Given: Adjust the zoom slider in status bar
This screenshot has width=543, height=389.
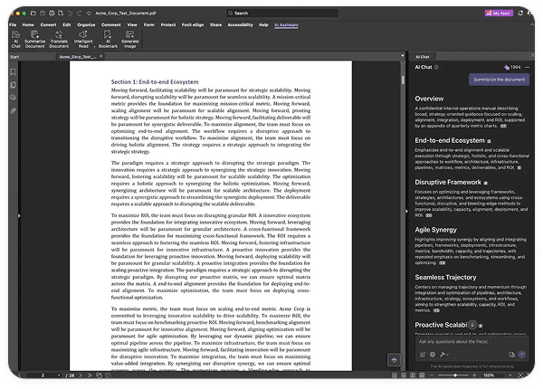Looking at the screenshot, I should [454, 375].
